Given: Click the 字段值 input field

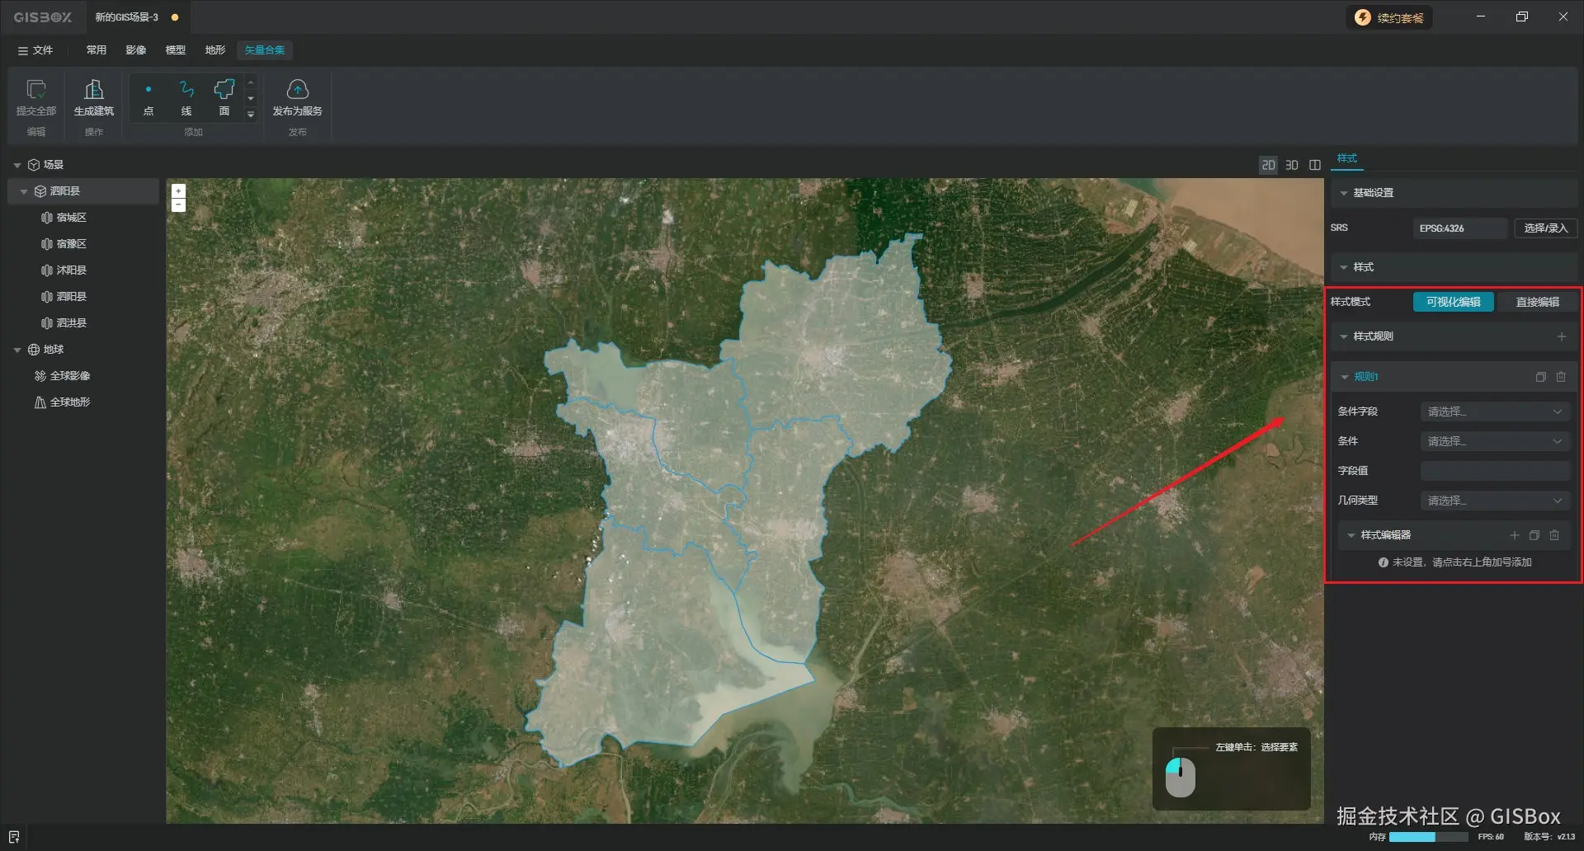Looking at the screenshot, I should click(x=1495, y=471).
